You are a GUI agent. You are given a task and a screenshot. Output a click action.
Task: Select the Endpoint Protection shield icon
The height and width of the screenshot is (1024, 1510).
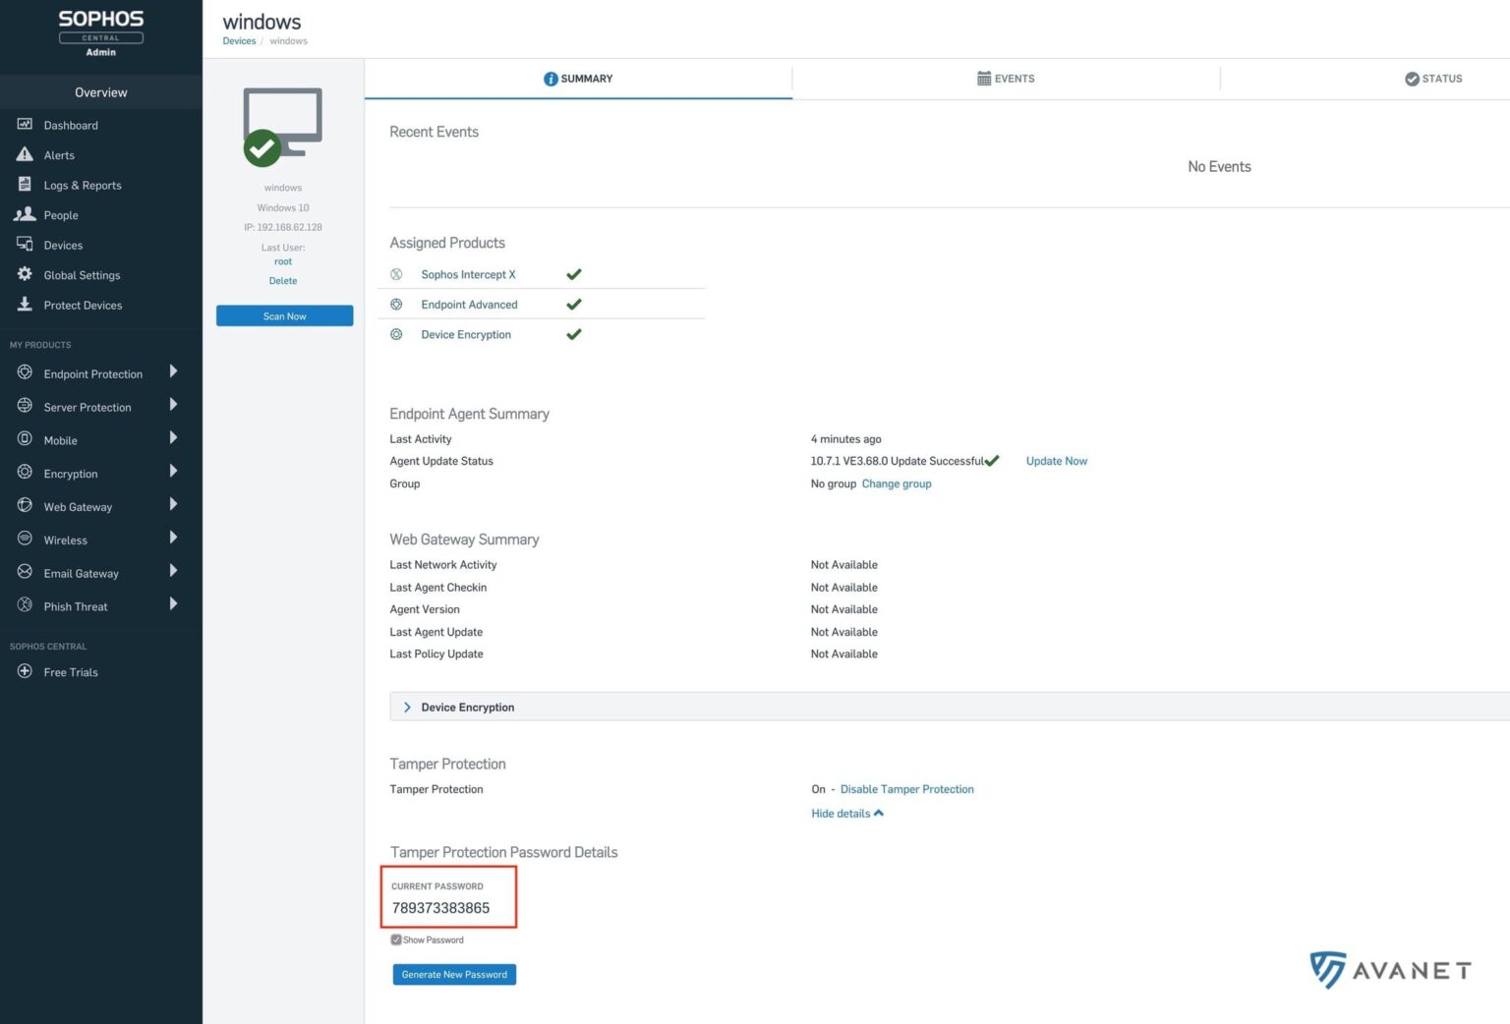pos(25,373)
